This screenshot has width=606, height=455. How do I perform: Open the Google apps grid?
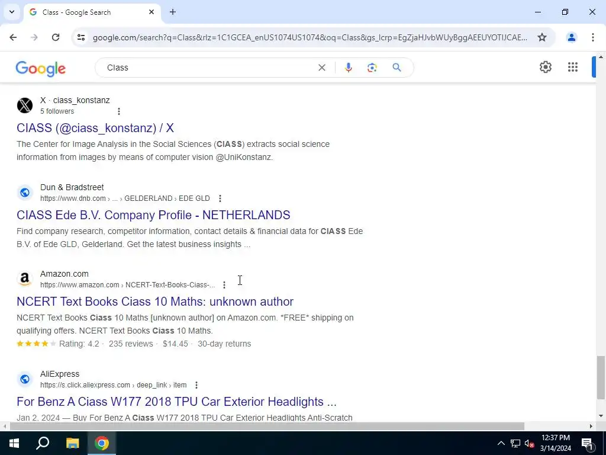pyautogui.click(x=573, y=67)
